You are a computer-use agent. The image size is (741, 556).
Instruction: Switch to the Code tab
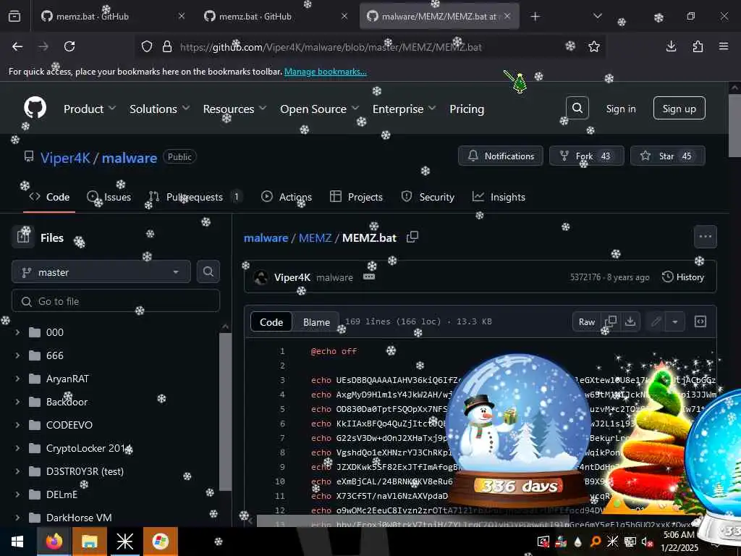(49, 197)
